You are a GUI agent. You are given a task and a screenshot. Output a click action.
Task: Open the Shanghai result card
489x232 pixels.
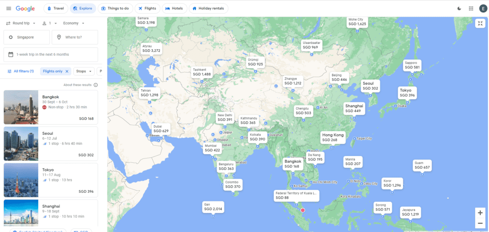click(x=51, y=213)
